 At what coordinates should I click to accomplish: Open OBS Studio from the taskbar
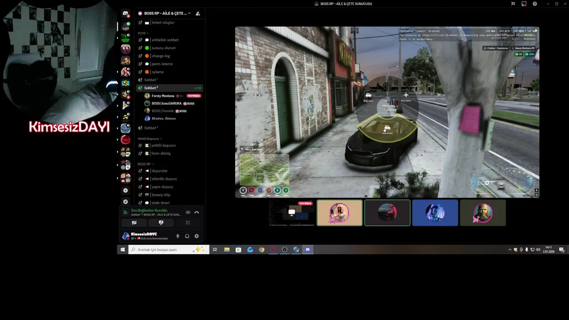[x=284, y=250]
